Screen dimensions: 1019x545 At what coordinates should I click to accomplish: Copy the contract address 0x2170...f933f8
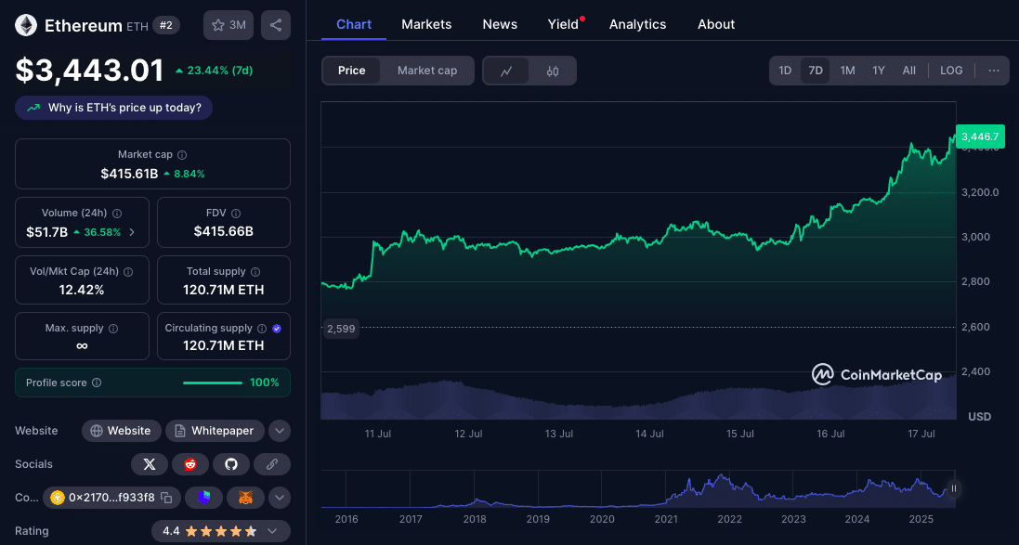tap(166, 498)
